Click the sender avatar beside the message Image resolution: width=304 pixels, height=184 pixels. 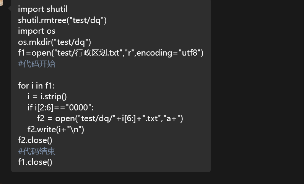[x=2, y=3]
